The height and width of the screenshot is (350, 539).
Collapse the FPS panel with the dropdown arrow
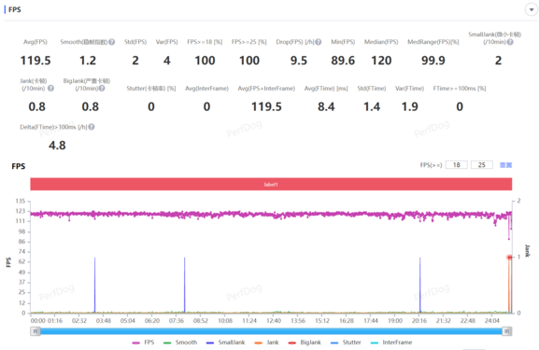click(x=532, y=9)
